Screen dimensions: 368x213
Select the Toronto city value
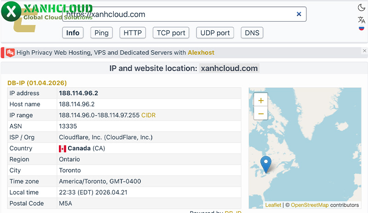pos(70,170)
